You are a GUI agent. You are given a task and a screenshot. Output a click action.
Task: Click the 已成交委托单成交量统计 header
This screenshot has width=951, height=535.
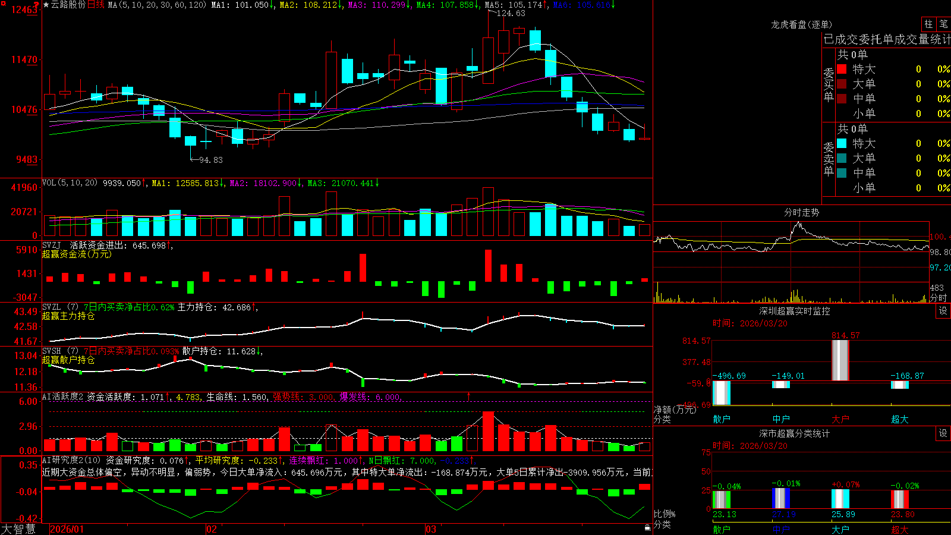[x=887, y=40]
